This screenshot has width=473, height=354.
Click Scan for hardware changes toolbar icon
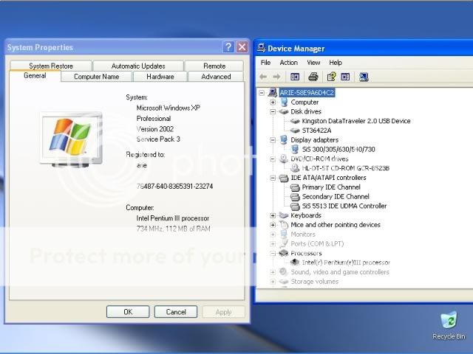(x=364, y=77)
